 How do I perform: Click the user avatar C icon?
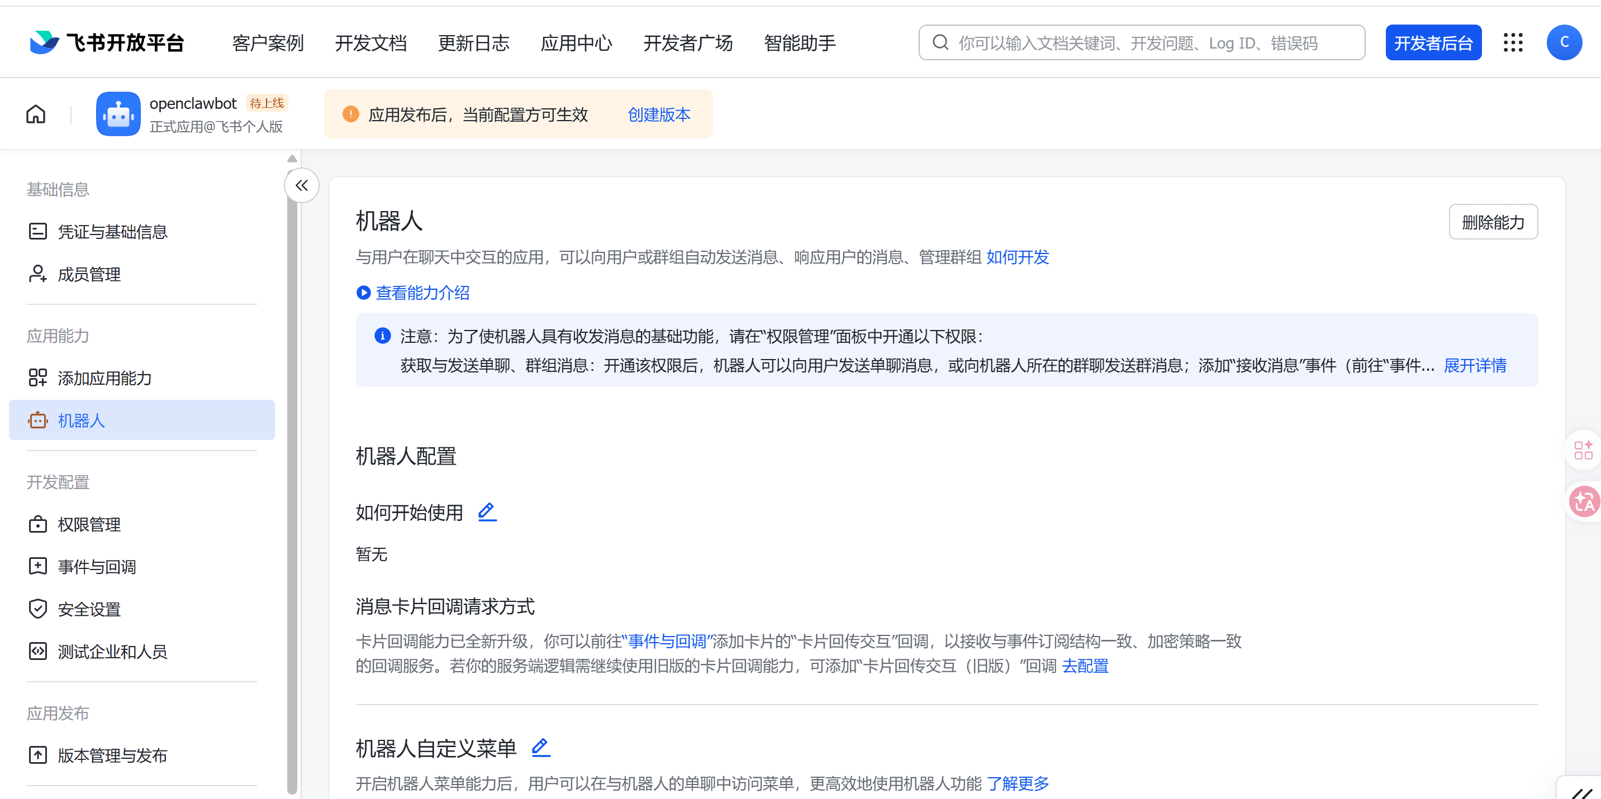click(x=1564, y=42)
